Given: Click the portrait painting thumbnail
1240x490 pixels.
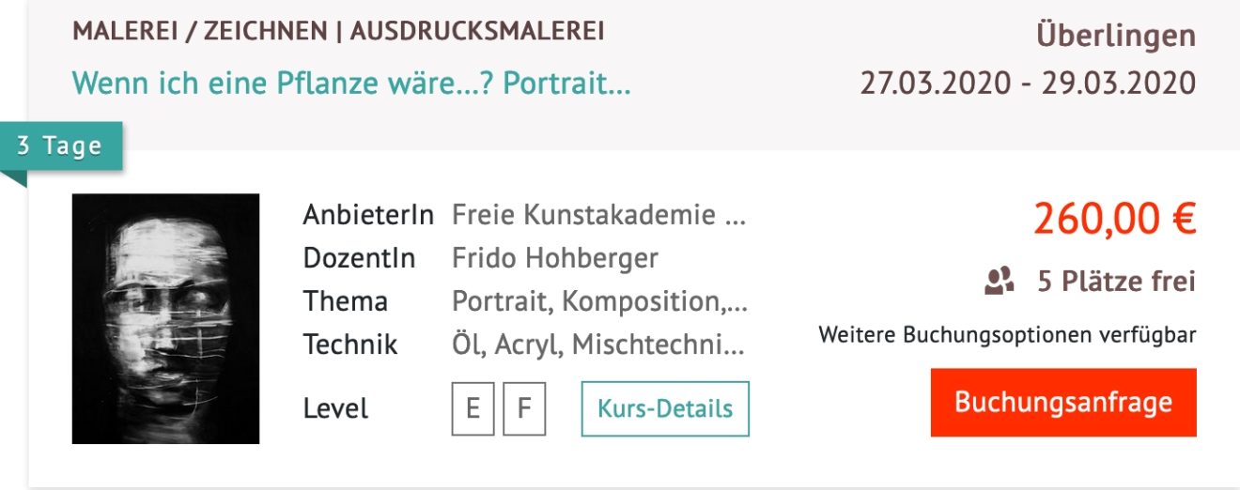Looking at the screenshot, I should tap(165, 318).
